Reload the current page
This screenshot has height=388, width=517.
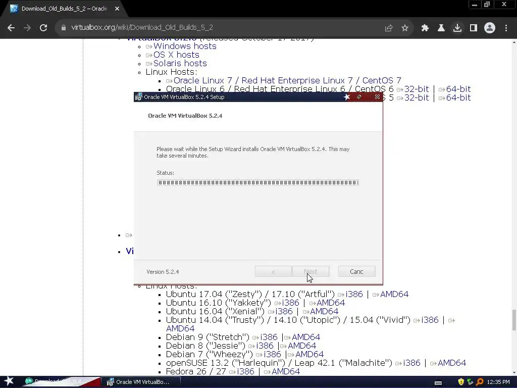pyautogui.click(x=43, y=28)
